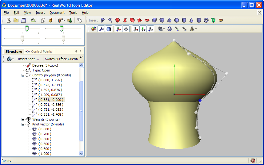This screenshot has height=165, width=264.
Task: Click the rotate 90 degrees icon
Action: point(170,29)
